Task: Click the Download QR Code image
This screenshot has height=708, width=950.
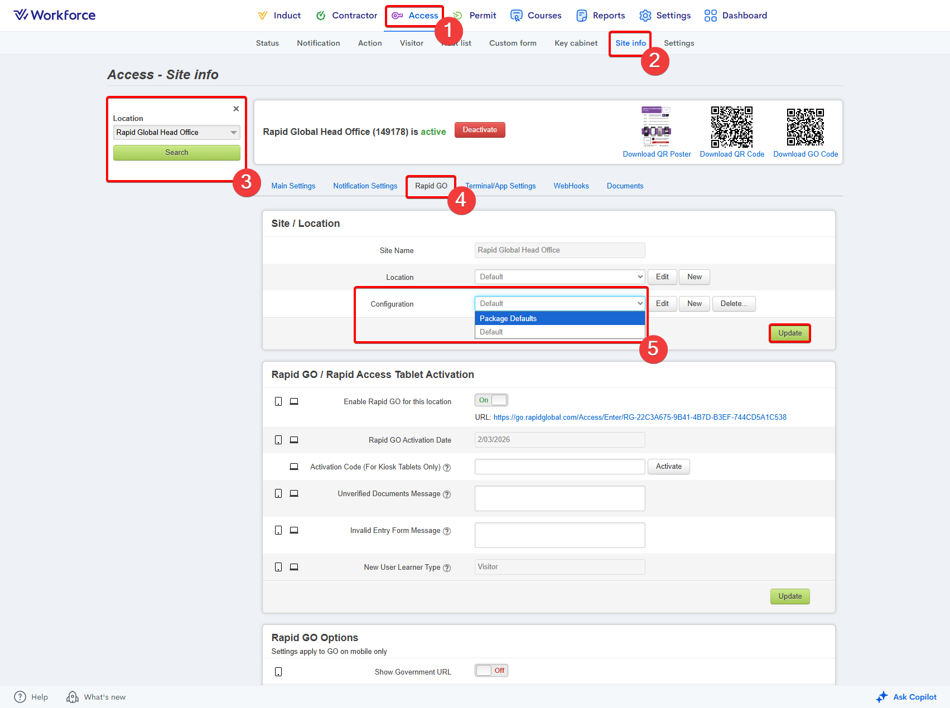Action: click(x=731, y=127)
